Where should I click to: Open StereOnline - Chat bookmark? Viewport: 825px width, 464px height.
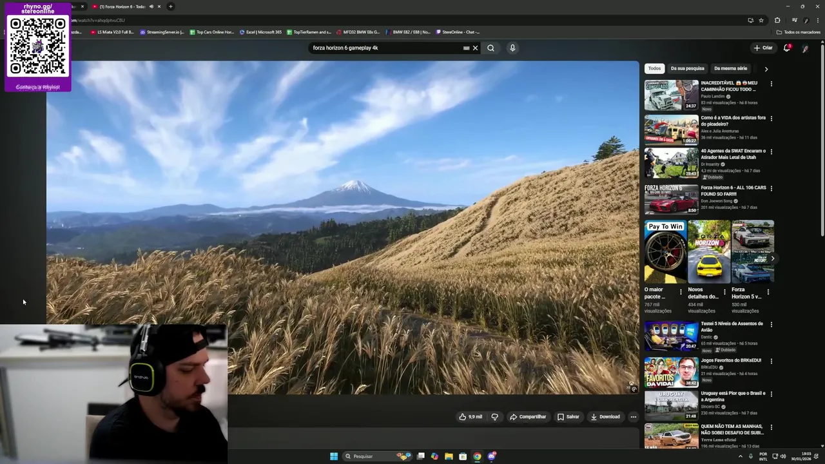[458, 32]
